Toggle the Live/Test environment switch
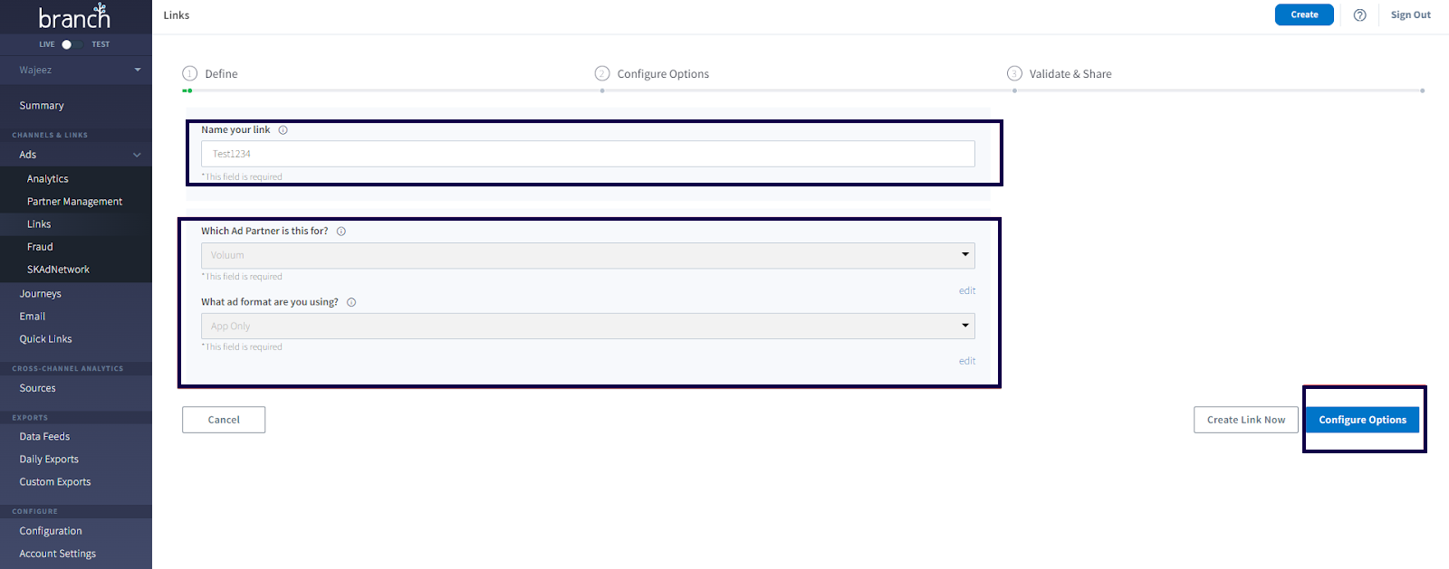The image size is (1449, 569). [x=71, y=44]
